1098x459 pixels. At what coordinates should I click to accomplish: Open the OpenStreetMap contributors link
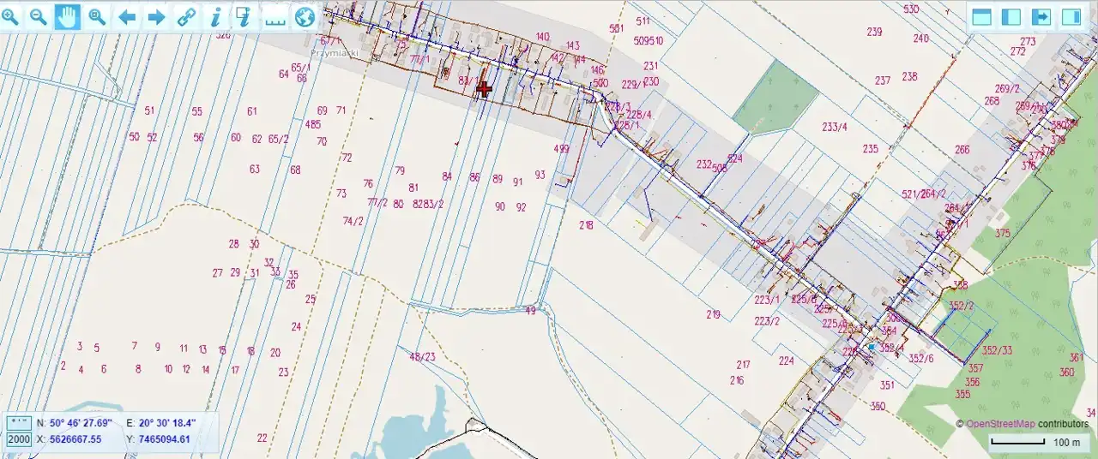pos(1000,424)
